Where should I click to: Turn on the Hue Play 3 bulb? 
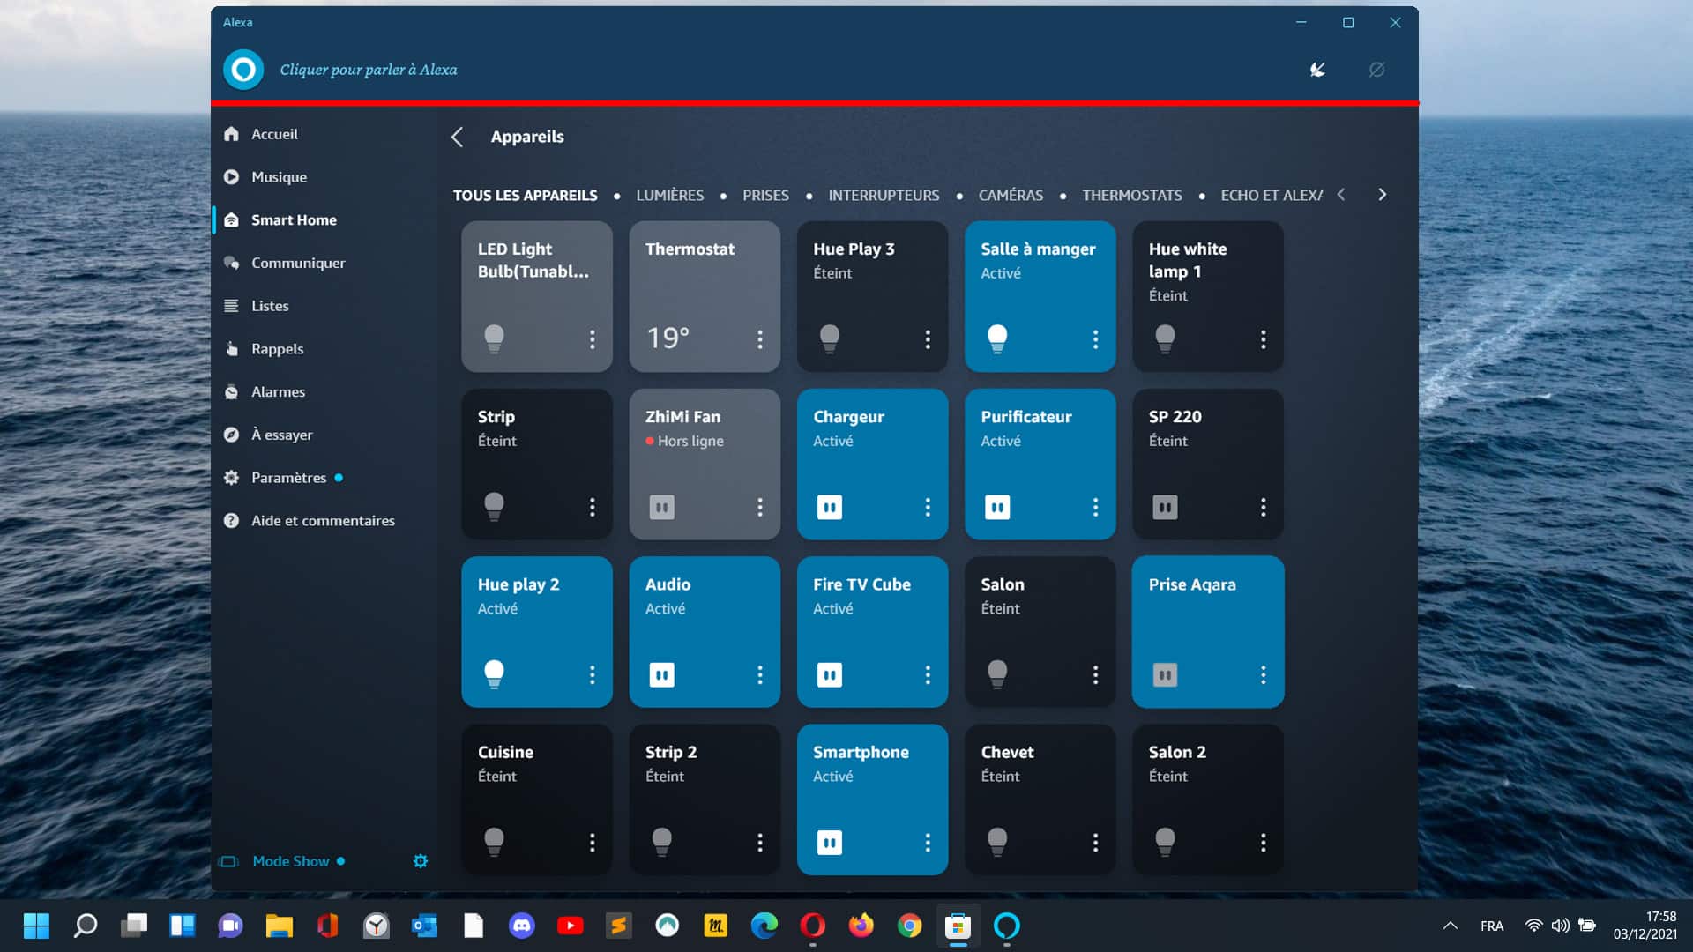(829, 338)
